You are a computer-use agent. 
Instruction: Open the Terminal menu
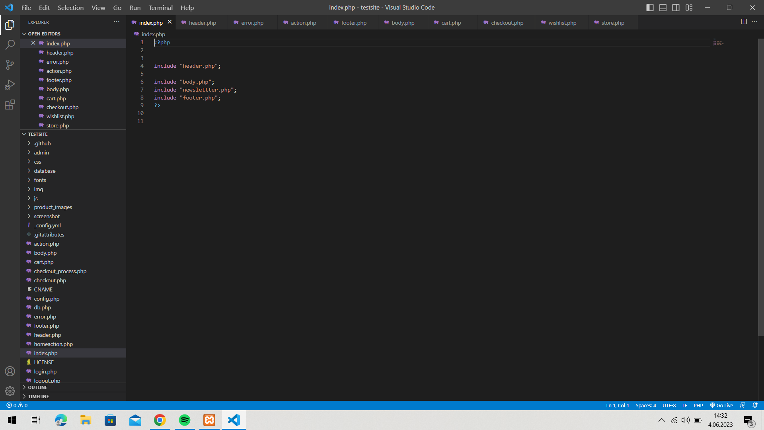click(160, 8)
